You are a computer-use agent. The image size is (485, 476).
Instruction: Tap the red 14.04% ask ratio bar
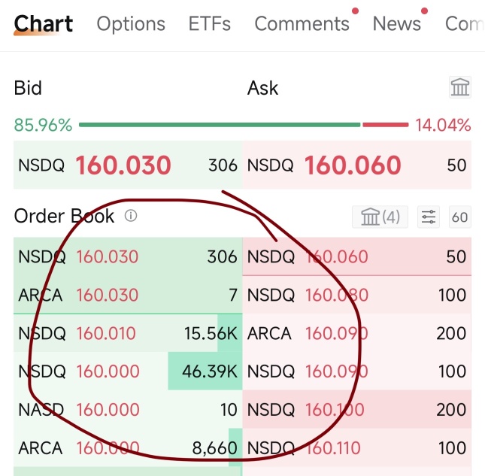pyautogui.click(x=386, y=125)
